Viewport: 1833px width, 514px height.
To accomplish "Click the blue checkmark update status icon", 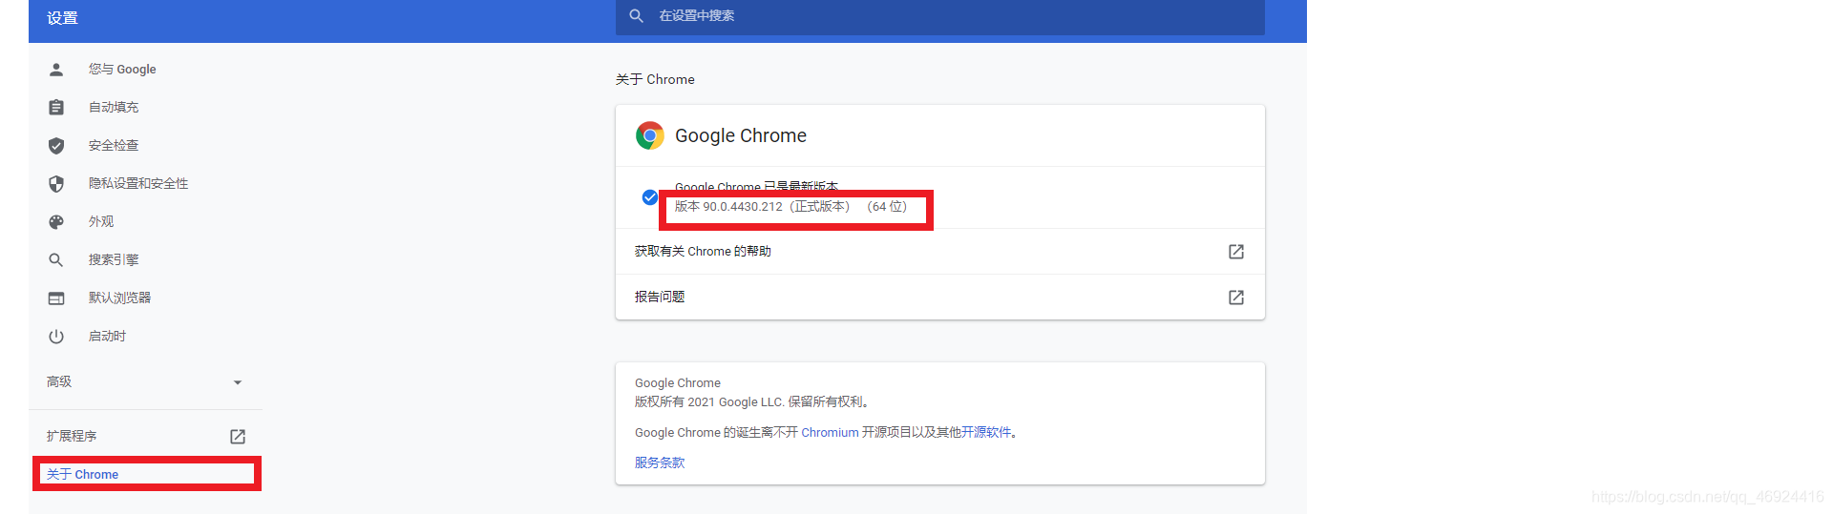I will point(650,197).
